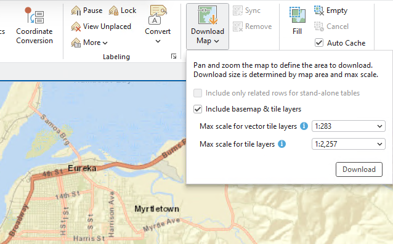Click the 4th St label on the map
Screen dimensions: 393x244
(x=52, y=173)
